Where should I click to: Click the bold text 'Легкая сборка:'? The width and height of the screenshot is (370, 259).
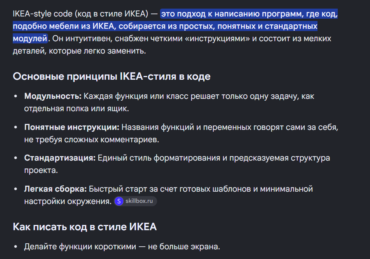point(55,189)
